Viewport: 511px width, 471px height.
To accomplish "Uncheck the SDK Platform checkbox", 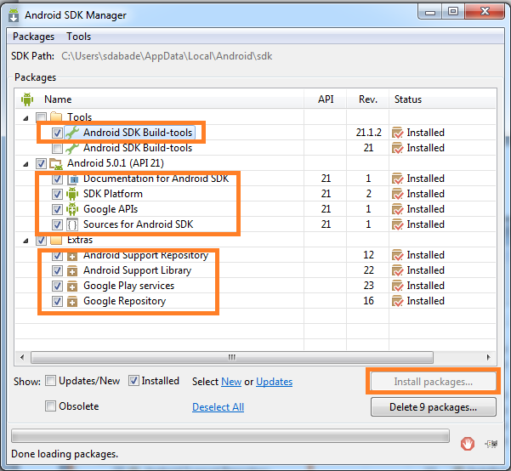I will point(57,194).
